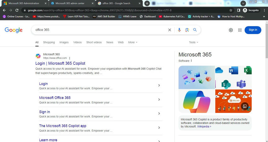Open the youtube.com bookmark

(x=46, y=16)
